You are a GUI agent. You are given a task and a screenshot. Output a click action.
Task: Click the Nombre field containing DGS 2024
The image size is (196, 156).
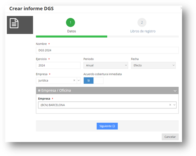click(x=107, y=50)
